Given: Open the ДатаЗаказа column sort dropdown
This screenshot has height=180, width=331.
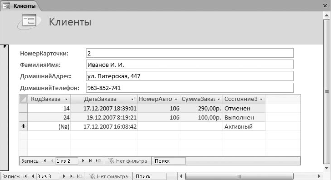Looking at the screenshot, I should point(133,99).
